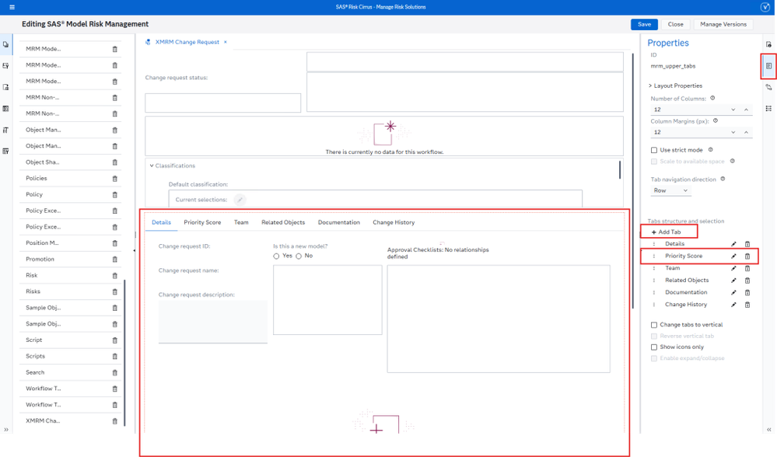
Task: Delete the Details tab in Properties
Action: click(x=747, y=243)
